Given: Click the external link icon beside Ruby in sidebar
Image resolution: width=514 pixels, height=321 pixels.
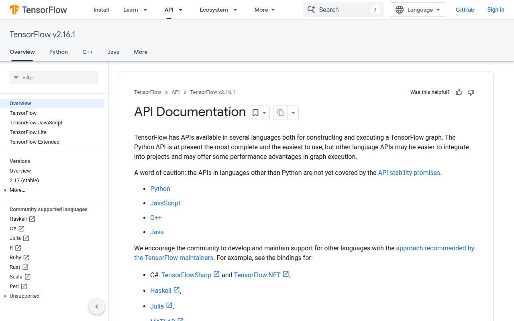Looking at the screenshot, I should pyautogui.click(x=27, y=258).
